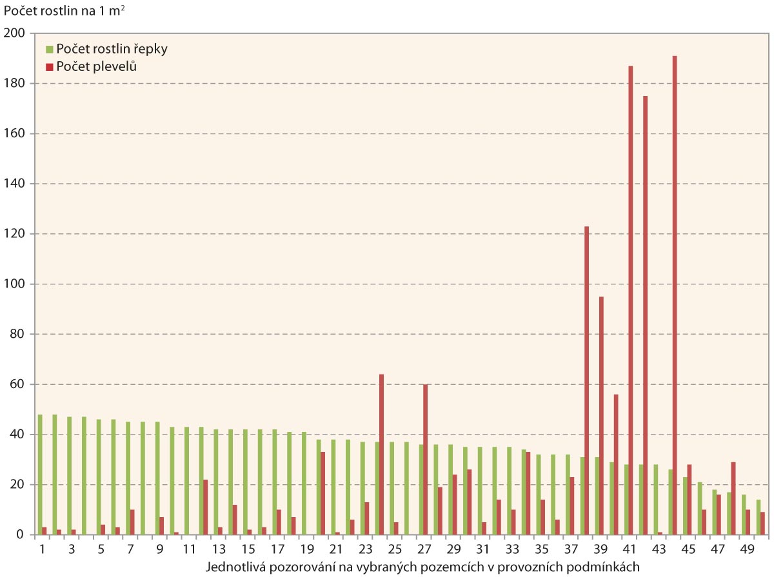Select the red bar at observation 40
This screenshot has height=577, width=774.
(616, 464)
